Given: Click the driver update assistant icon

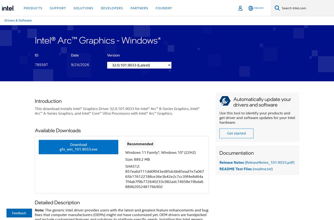Looking at the screenshot, I should click(x=225, y=101).
